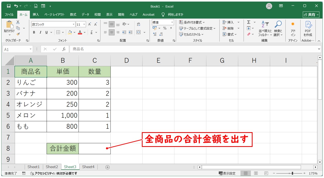Apply Comma Style number format

point(171,28)
